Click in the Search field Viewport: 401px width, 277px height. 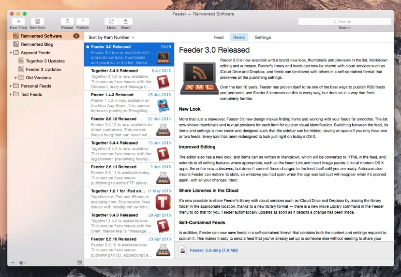(x=344, y=22)
